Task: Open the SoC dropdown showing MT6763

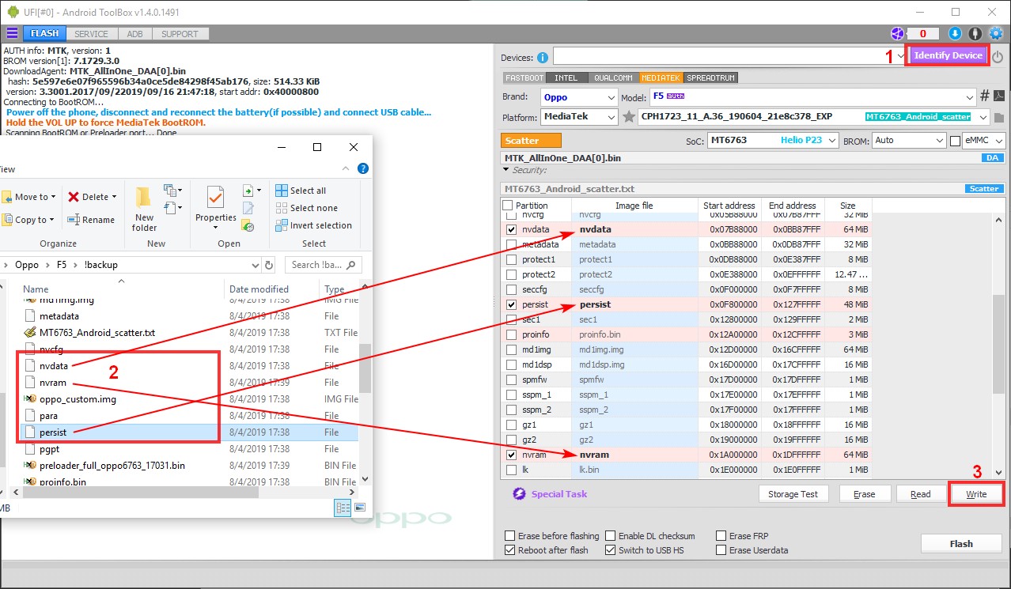Action: coord(772,140)
